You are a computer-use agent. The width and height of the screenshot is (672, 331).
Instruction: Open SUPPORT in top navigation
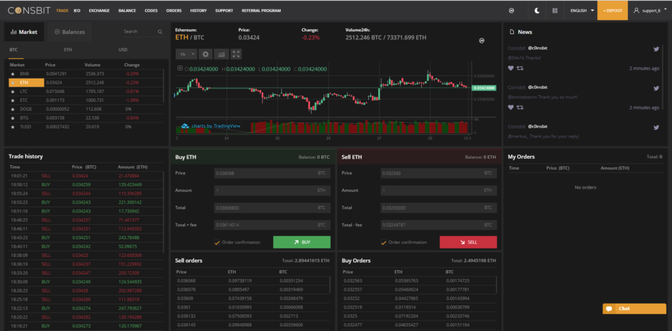tap(224, 10)
